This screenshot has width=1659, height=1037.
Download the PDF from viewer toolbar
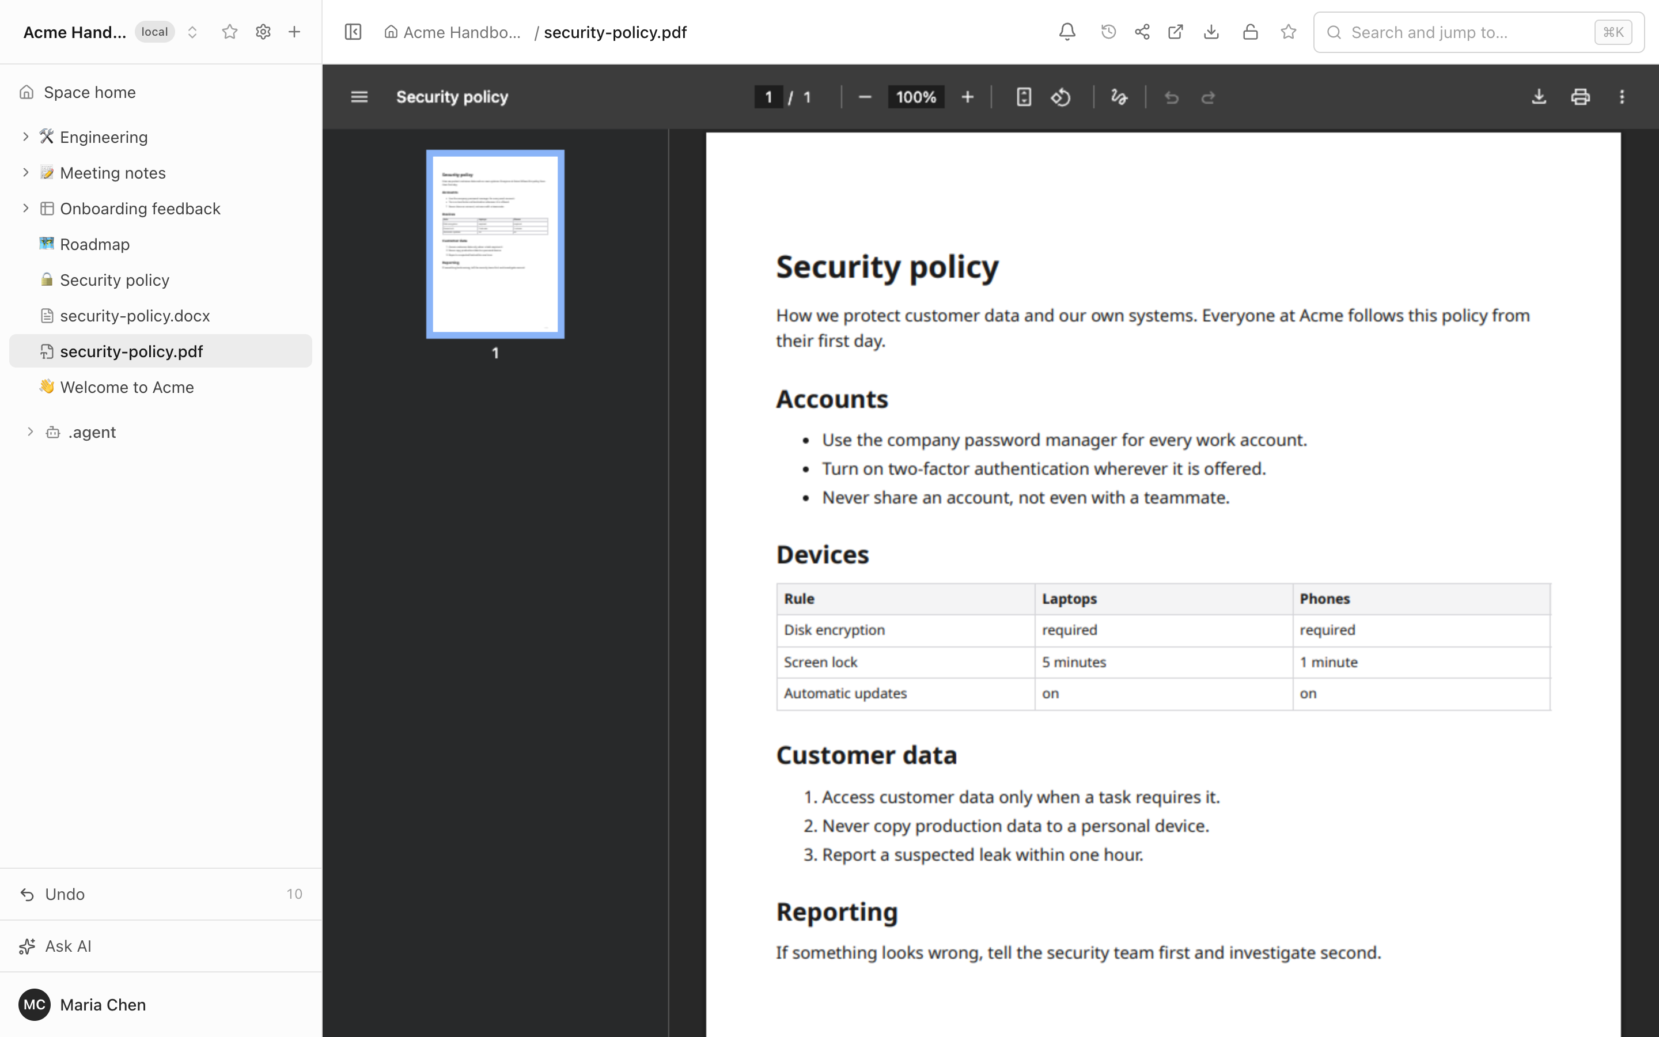1539,97
